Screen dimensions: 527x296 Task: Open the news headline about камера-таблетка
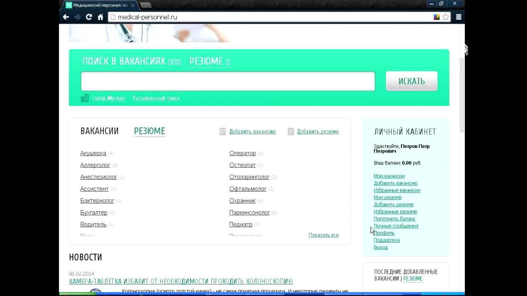[181, 282]
